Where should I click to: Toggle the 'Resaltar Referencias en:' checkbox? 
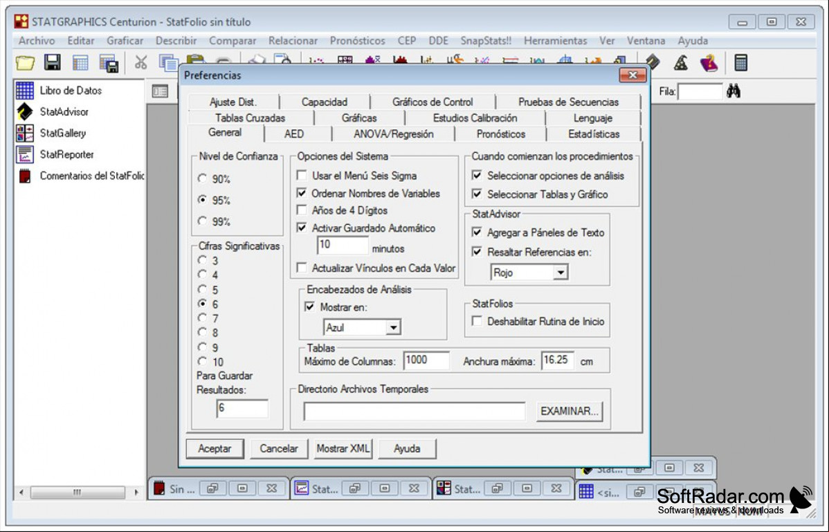477,252
